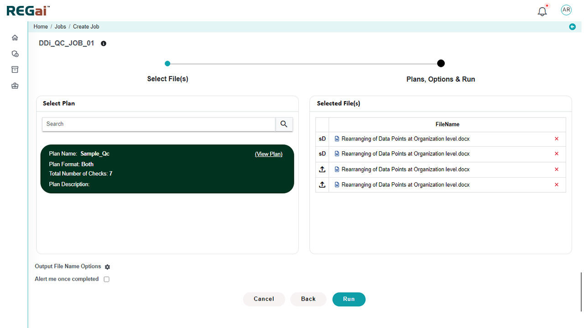Click the plan Search input field
Screen dimensions: 584x328
pos(159,124)
